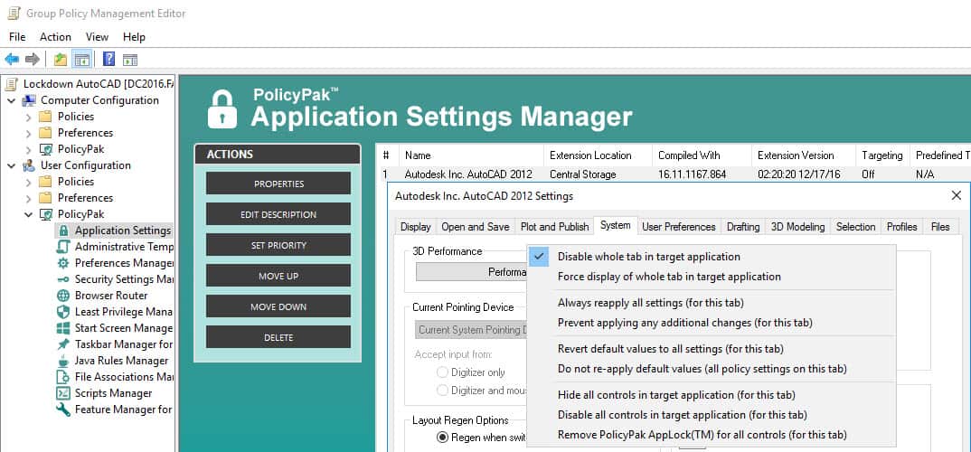Select the Digitizer and mouse radio button

(442, 391)
